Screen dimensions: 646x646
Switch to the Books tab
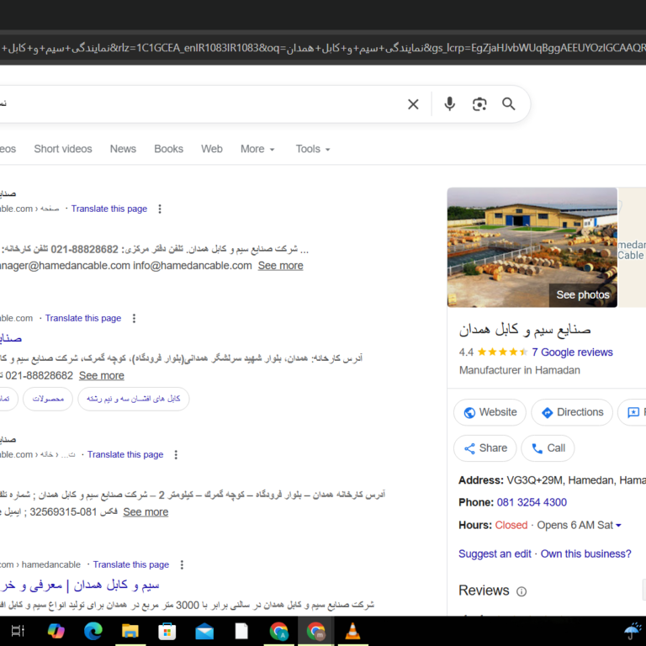(x=168, y=149)
